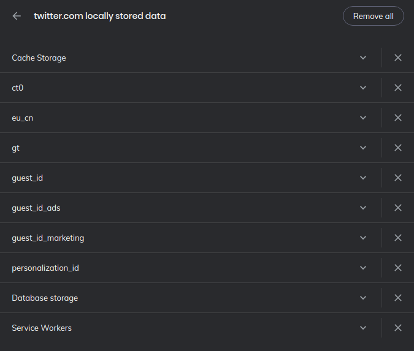Expand the ct0 cookie details
414x351 pixels.
[363, 88]
